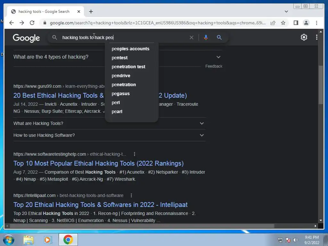Pick the 'pearl' suggestion
Screen dimensions: 328x246
[x=117, y=112]
